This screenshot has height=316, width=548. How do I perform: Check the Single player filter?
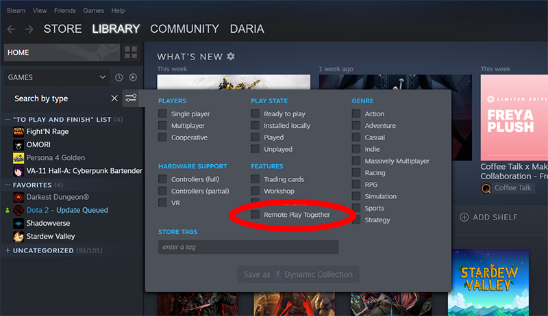tap(162, 114)
